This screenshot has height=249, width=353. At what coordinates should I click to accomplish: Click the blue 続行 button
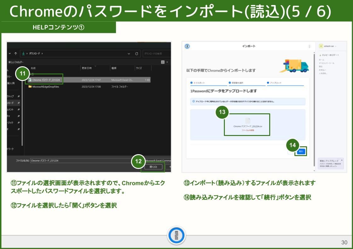pyautogui.click(x=301, y=151)
